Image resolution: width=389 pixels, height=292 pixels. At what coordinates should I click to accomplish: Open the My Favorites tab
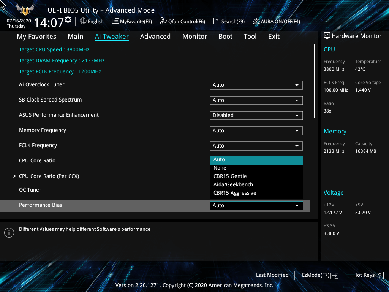point(36,36)
